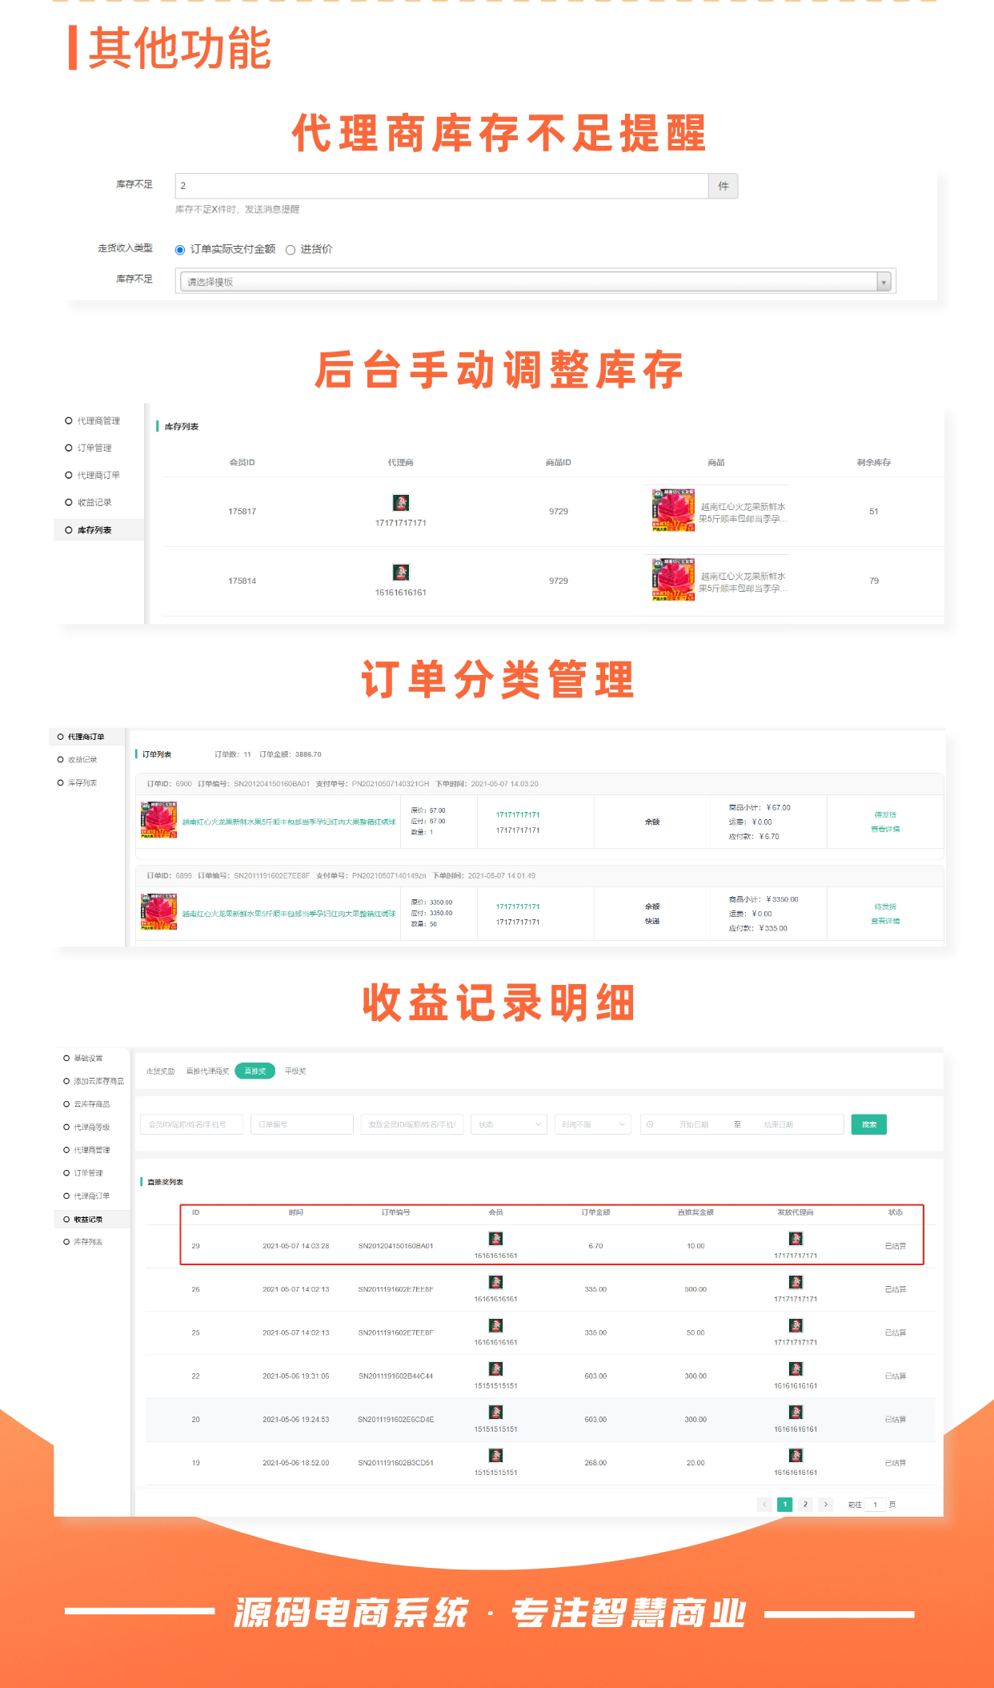Click the green 搜索 search button
This screenshot has width=994, height=1688.
click(869, 1124)
